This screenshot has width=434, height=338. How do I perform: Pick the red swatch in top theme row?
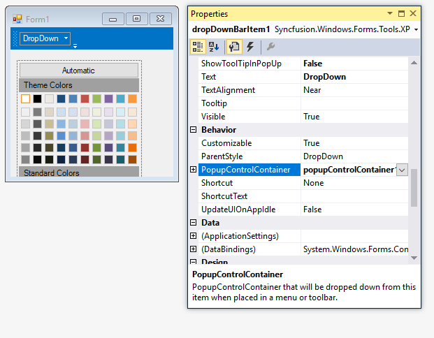pos(85,98)
